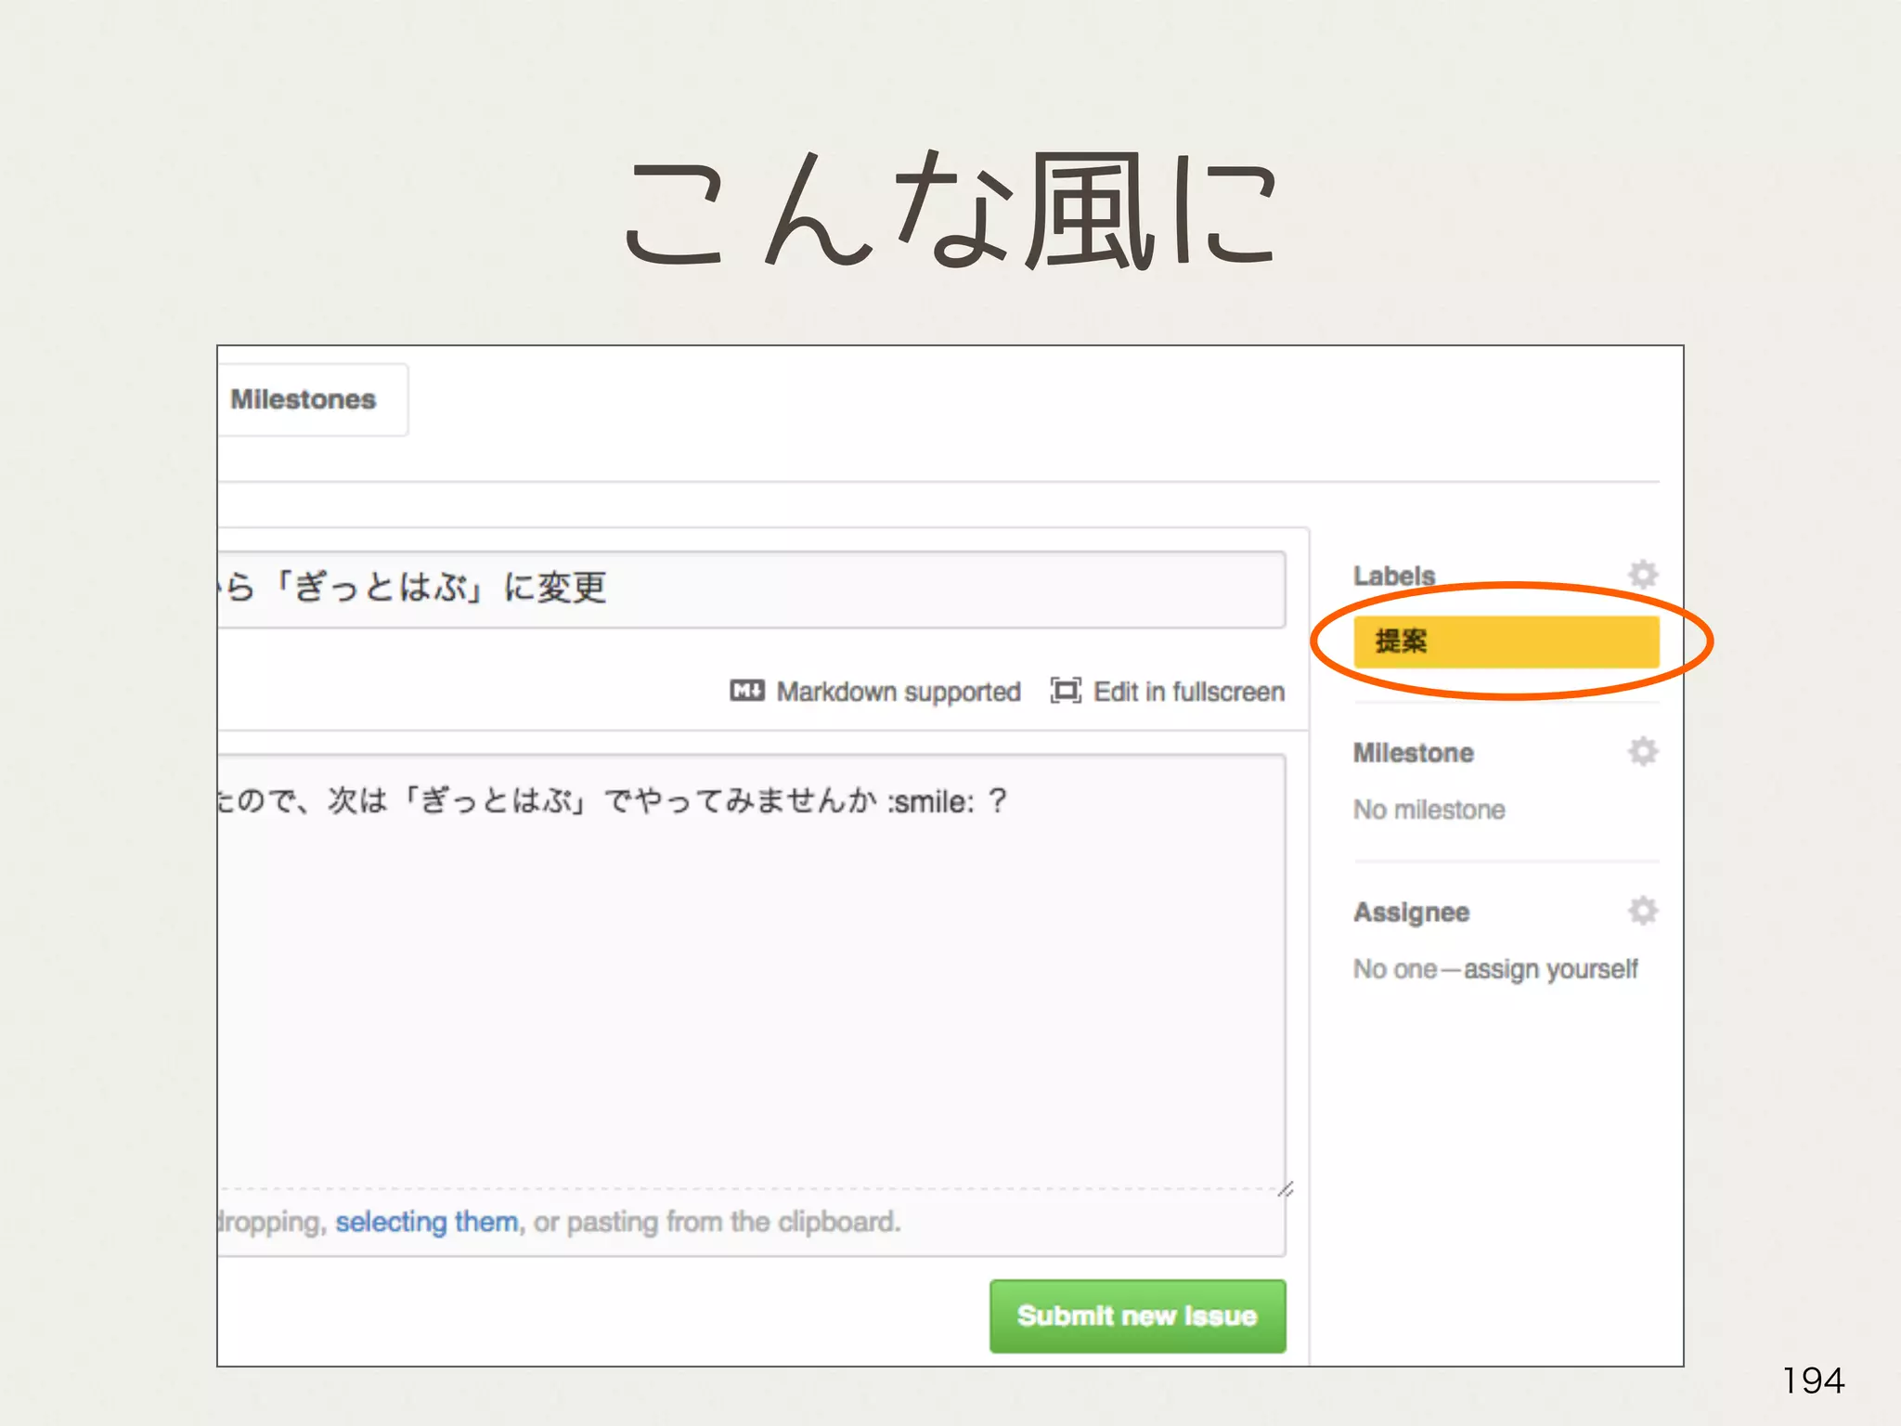Viewport: 1901px width, 1426px height.
Task: Click 'assign yourself' link
Action: [1550, 969]
